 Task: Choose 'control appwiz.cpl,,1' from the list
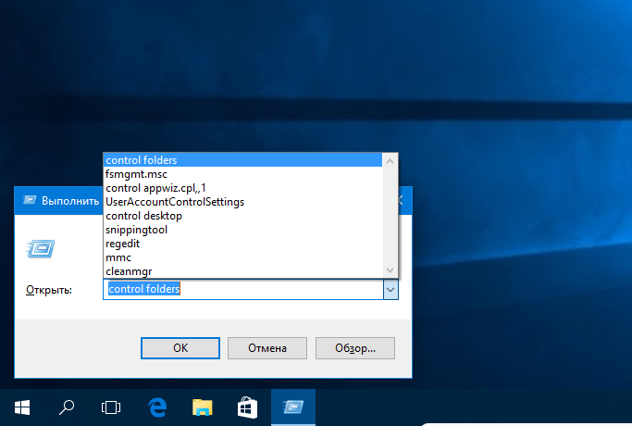(242, 188)
